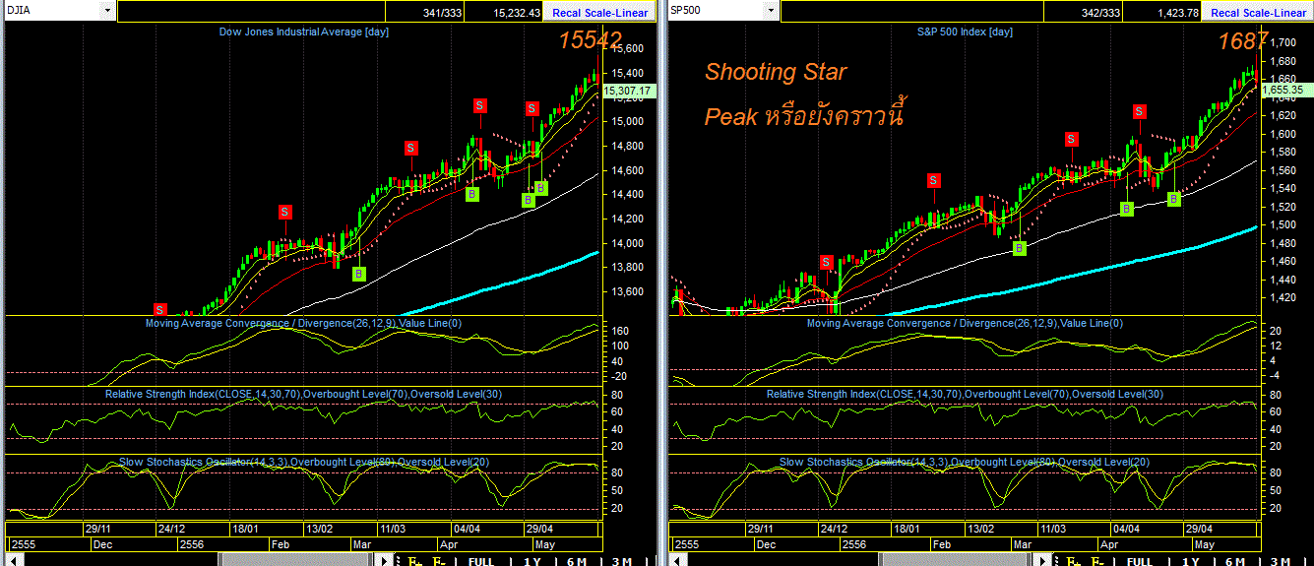Set SP500 chart range to 1Y
1314x566 pixels.
tap(1192, 561)
